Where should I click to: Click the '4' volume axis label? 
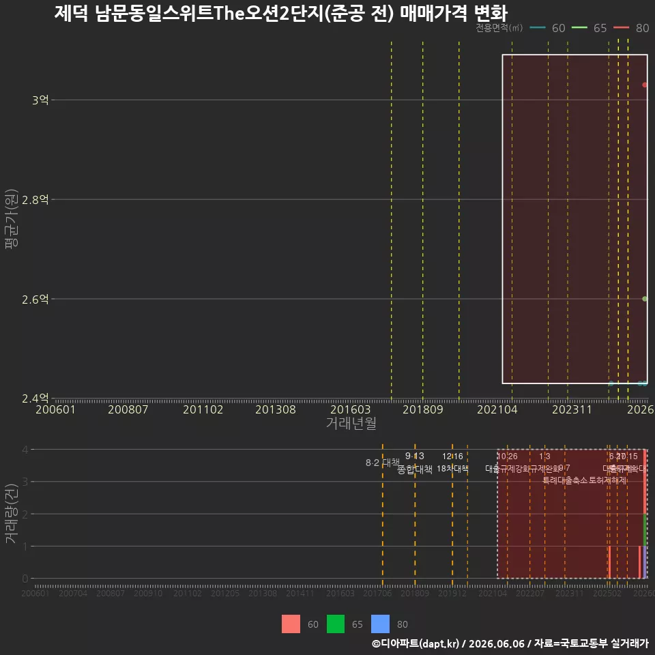coord(25,450)
